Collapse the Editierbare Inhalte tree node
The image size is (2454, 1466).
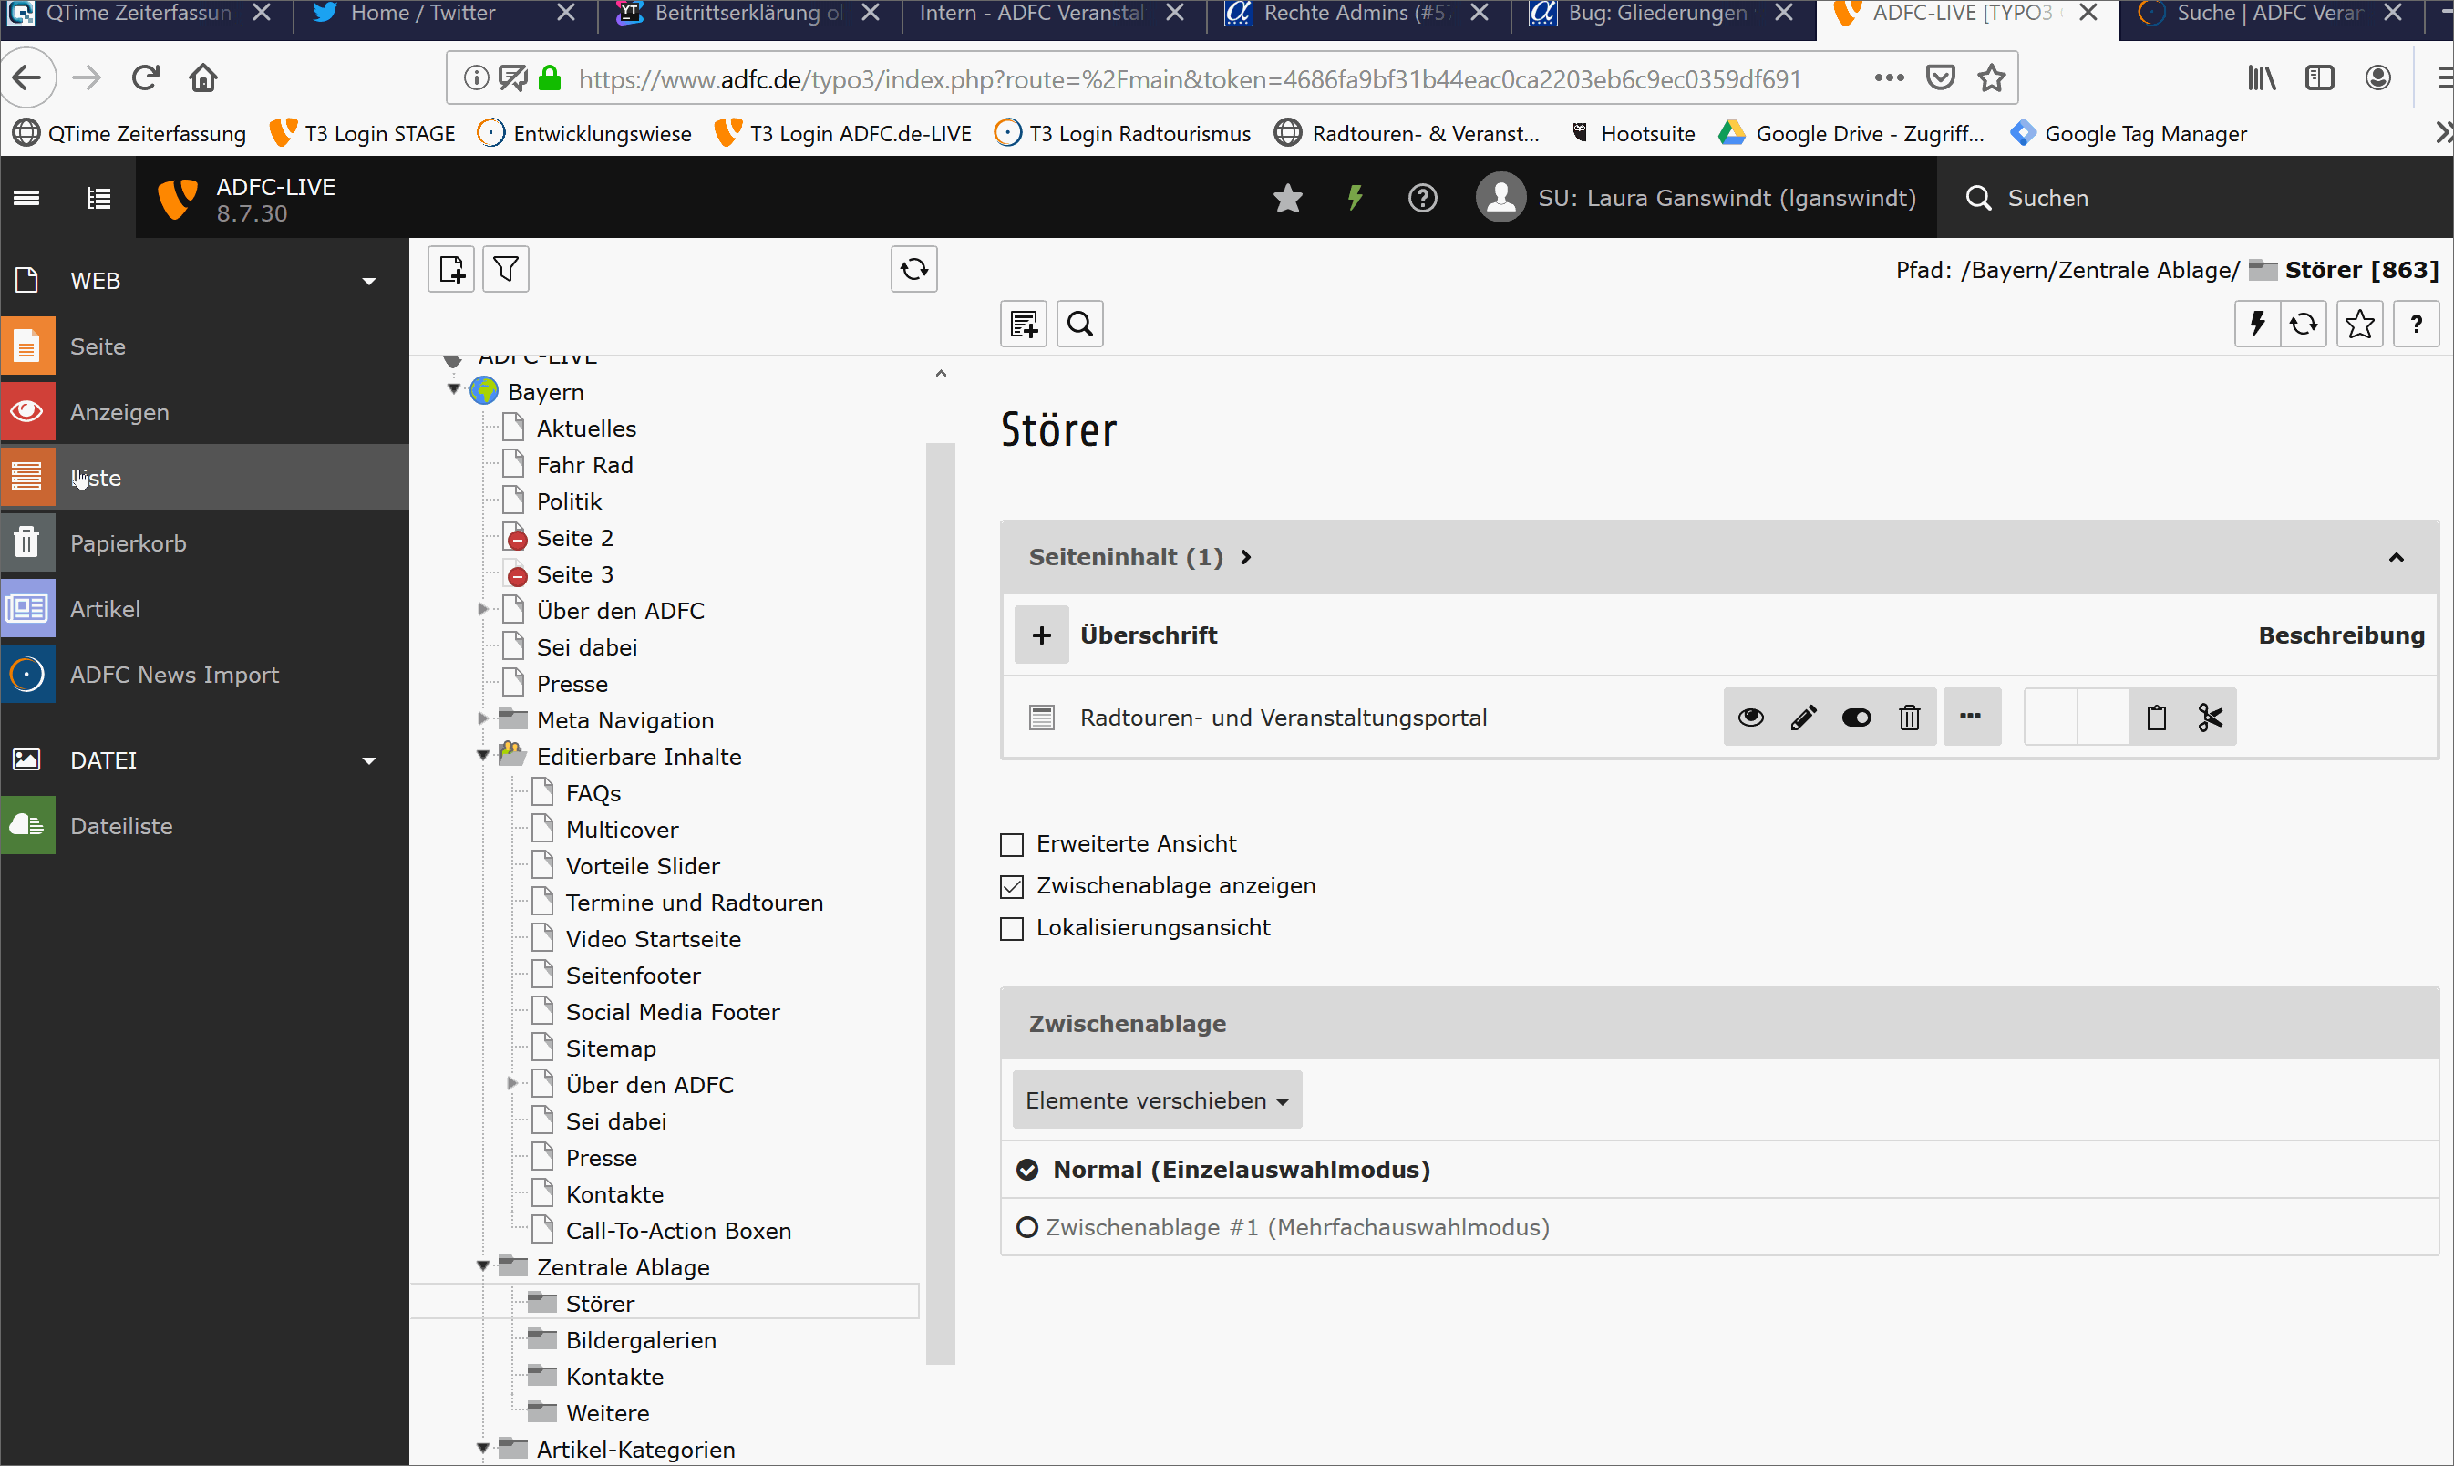click(x=483, y=756)
